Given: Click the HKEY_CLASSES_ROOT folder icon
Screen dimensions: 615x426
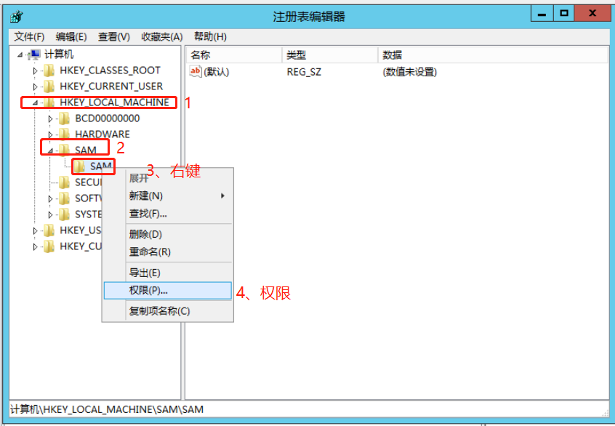Looking at the screenshot, I should tap(49, 71).
